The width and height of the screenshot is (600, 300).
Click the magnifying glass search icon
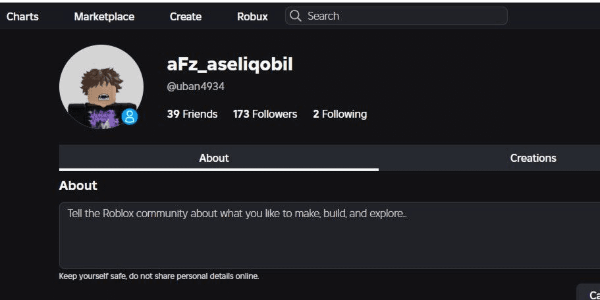[x=296, y=16]
